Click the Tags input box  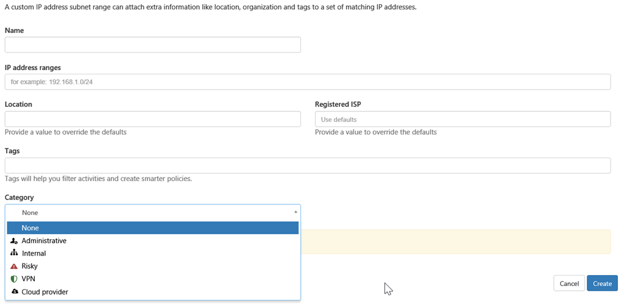point(307,165)
